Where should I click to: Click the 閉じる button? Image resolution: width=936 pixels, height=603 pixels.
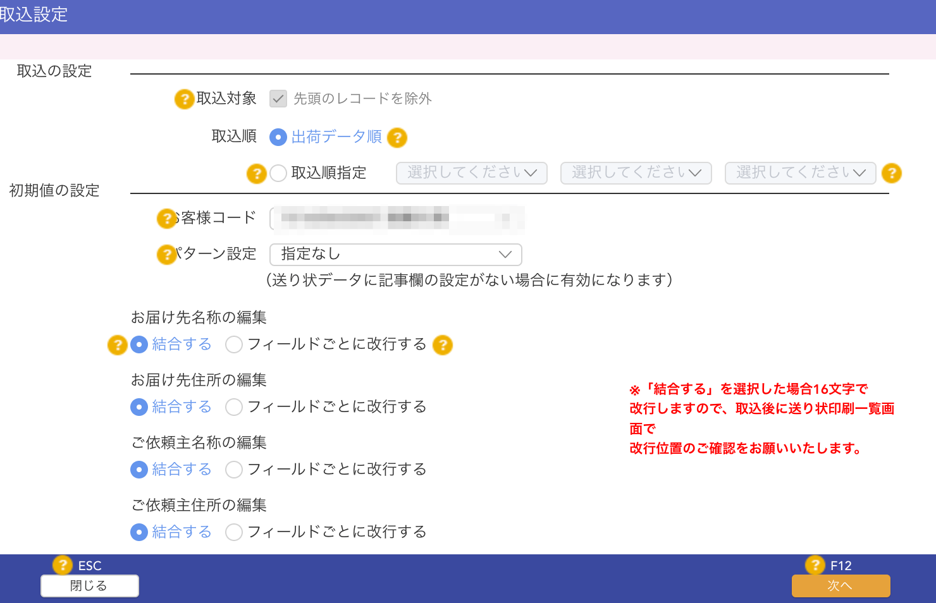coord(90,586)
